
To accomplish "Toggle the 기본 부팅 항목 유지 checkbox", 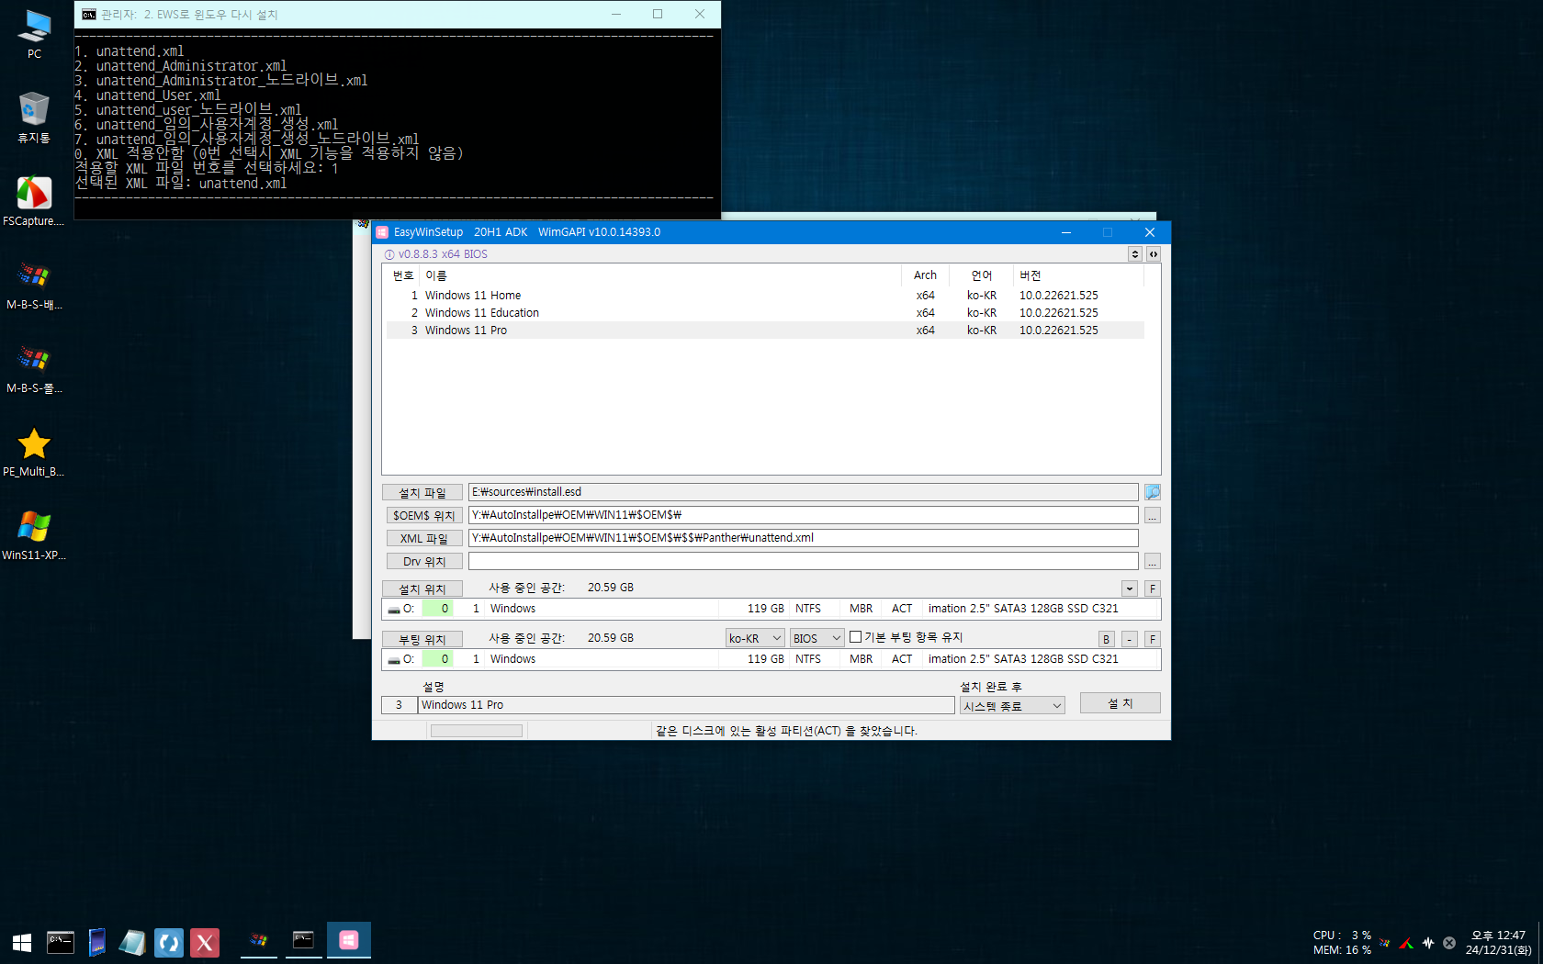I will 855,637.
